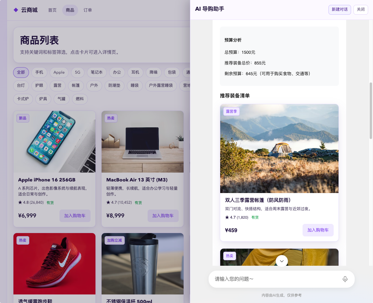The width and height of the screenshot is (373, 303).
Task: Select the 炉具 filter tag
Action: click(x=43, y=99)
